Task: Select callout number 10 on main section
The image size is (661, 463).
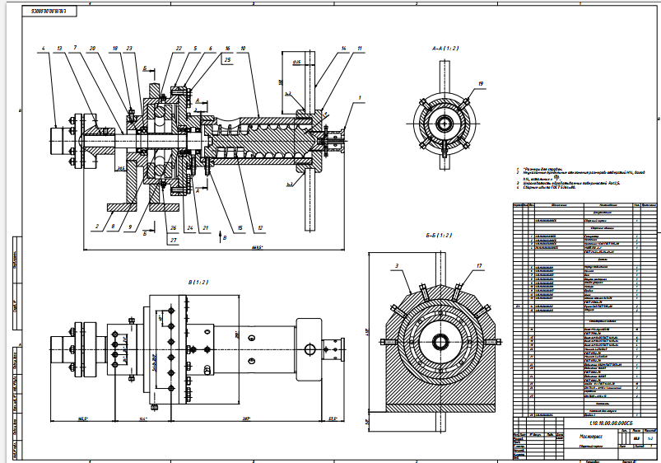Action: pyautogui.click(x=244, y=49)
